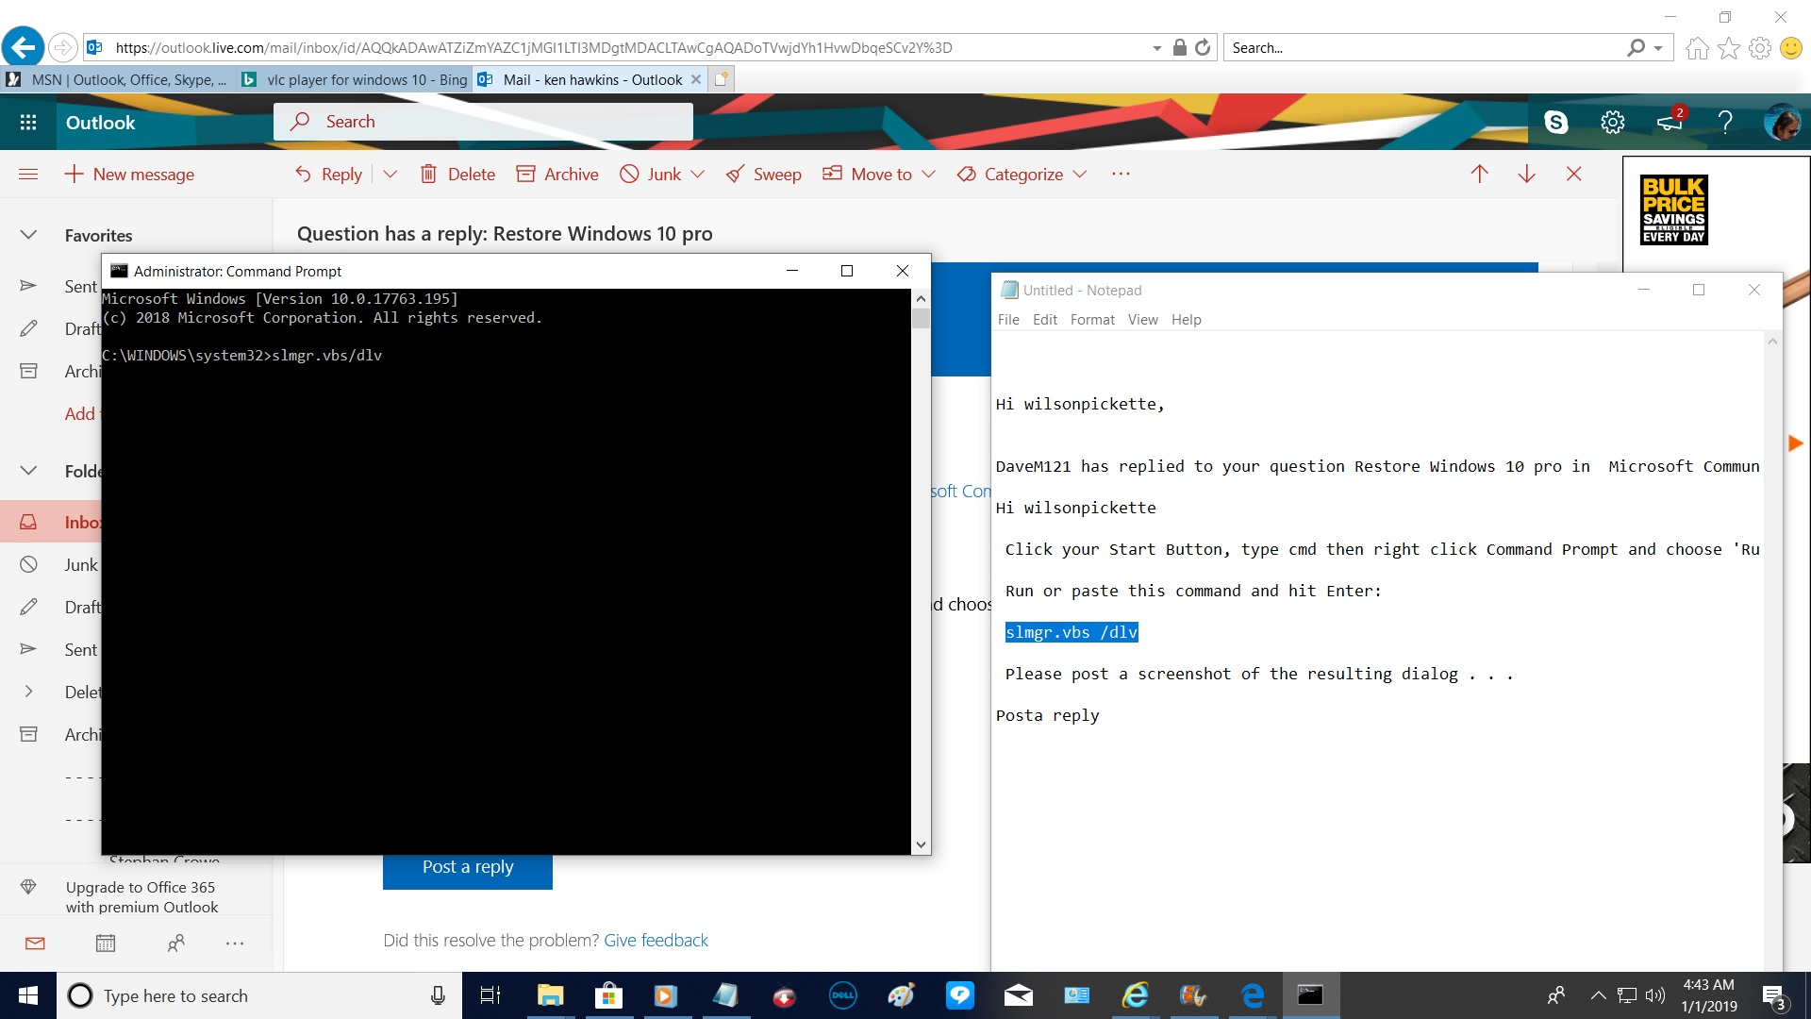Open Internet Explorer favorites star
The height and width of the screenshot is (1019, 1811).
[x=1729, y=47]
